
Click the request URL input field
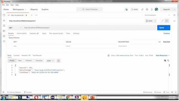[89, 28]
